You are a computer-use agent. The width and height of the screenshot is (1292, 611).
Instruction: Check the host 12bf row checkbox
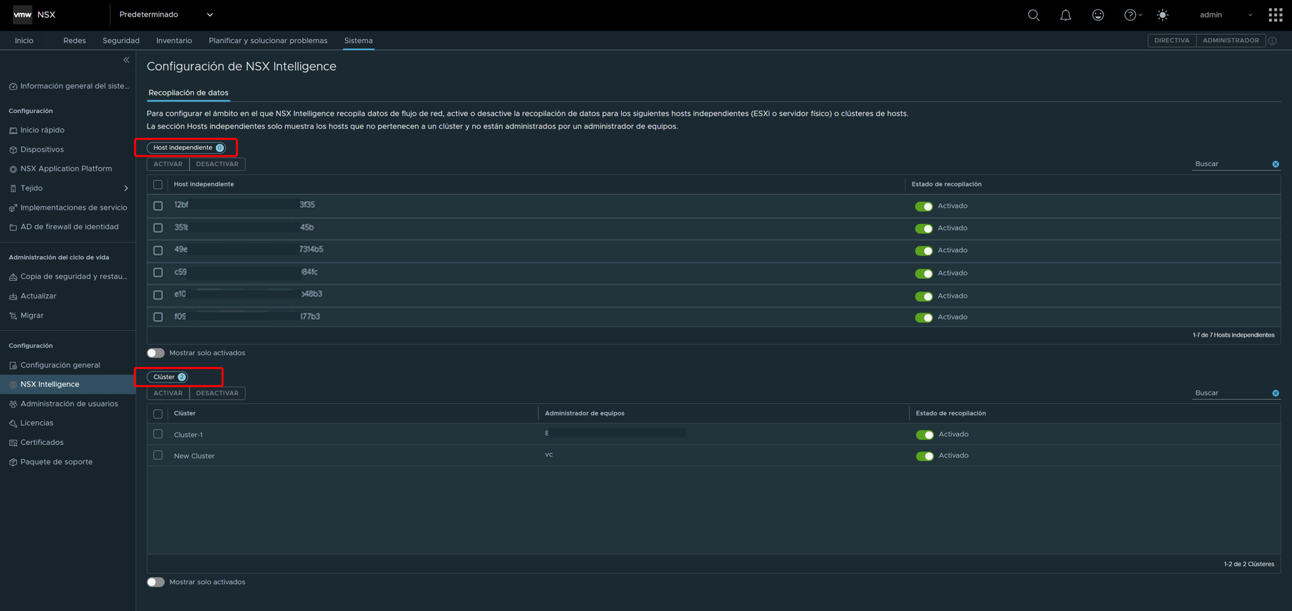point(158,206)
